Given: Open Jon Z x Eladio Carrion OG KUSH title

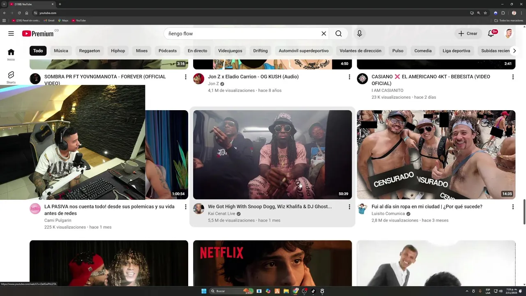Looking at the screenshot, I should point(253,77).
